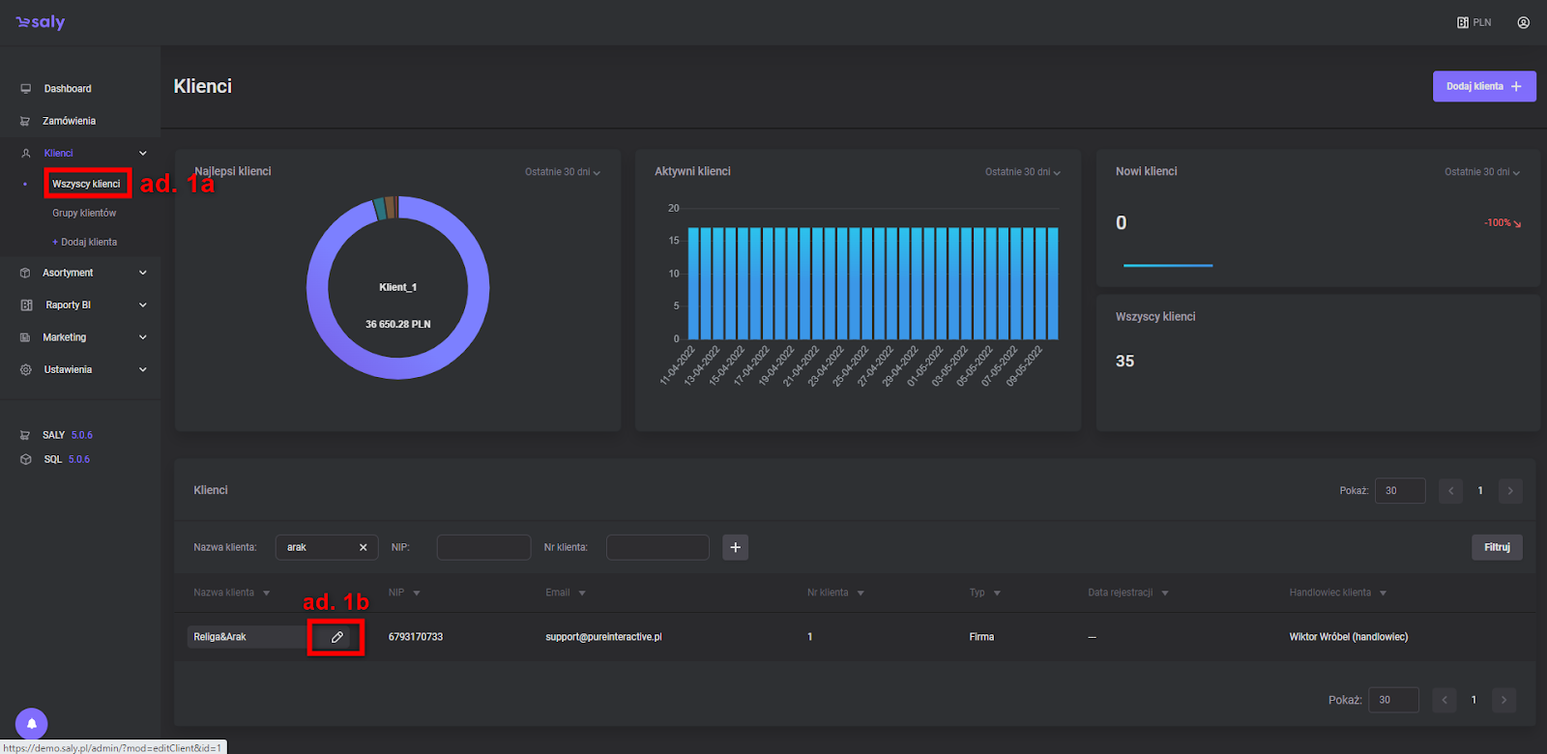The width and height of the screenshot is (1547, 754).
Task: Click the plus icon to add filter
Action: [735, 547]
